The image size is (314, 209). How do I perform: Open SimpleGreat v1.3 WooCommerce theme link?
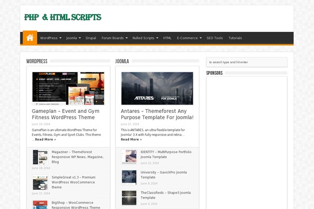point(73,182)
